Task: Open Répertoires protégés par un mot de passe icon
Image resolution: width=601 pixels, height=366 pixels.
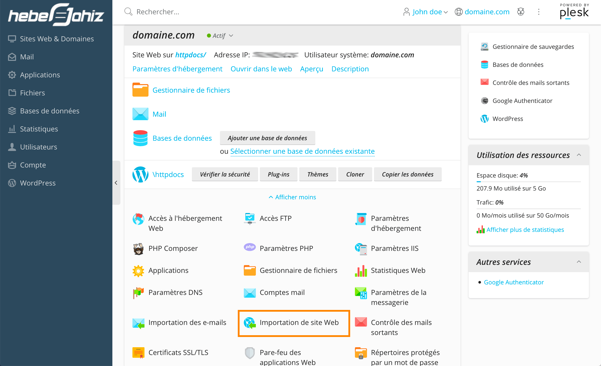Action: point(361,353)
